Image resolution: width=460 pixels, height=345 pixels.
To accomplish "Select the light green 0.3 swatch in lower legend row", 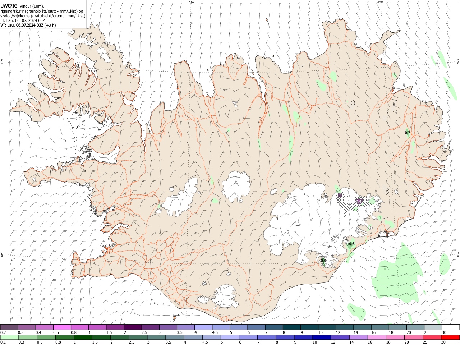I will 27,337.
